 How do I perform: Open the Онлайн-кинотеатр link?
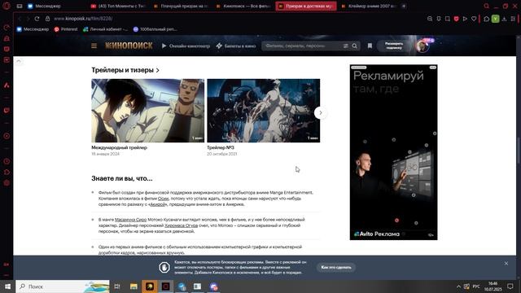pyautogui.click(x=186, y=46)
